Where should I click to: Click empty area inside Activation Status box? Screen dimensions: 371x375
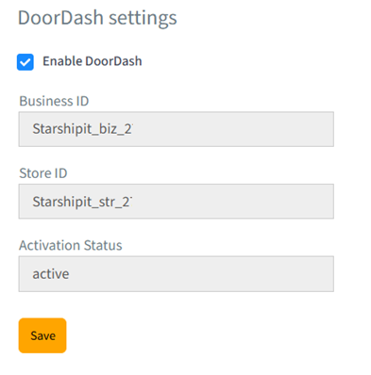[201, 274]
